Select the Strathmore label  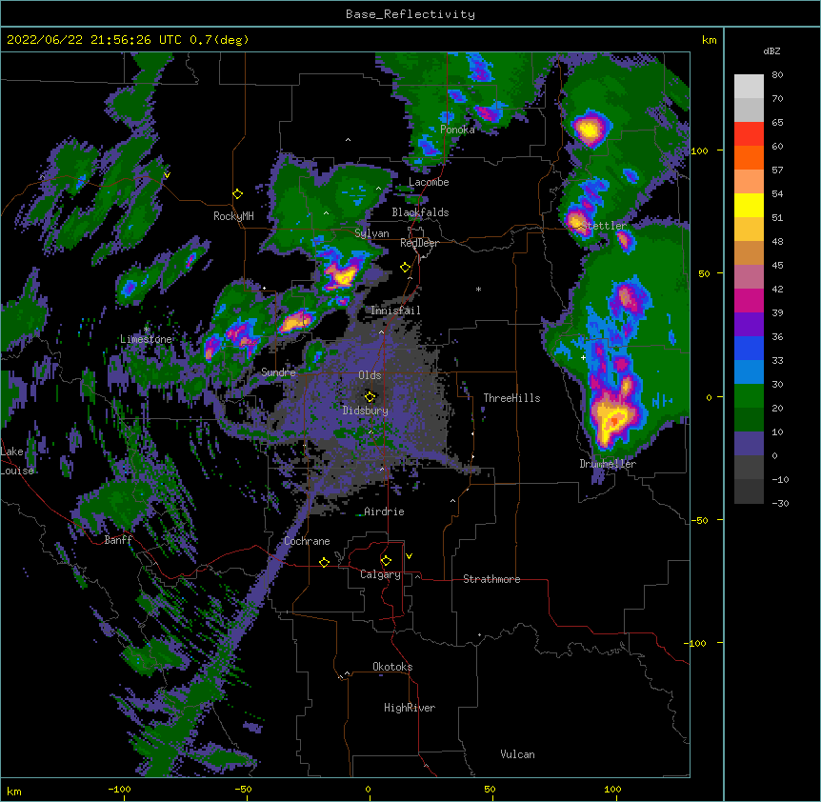(x=491, y=579)
